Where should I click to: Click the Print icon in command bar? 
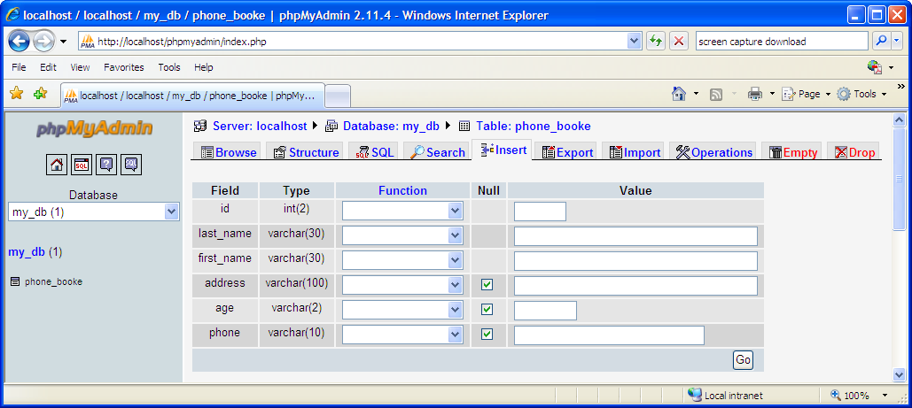(755, 94)
